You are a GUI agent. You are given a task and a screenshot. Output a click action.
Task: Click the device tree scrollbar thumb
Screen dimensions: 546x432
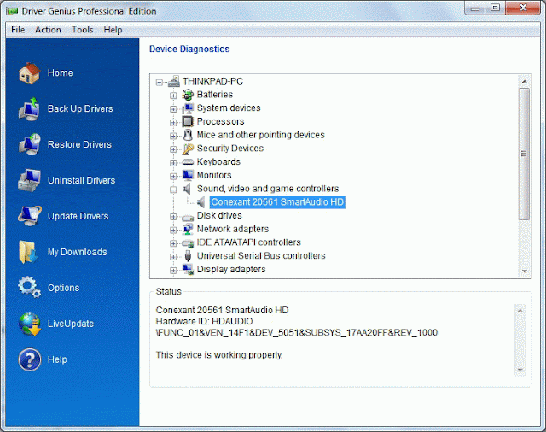tap(524, 154)
